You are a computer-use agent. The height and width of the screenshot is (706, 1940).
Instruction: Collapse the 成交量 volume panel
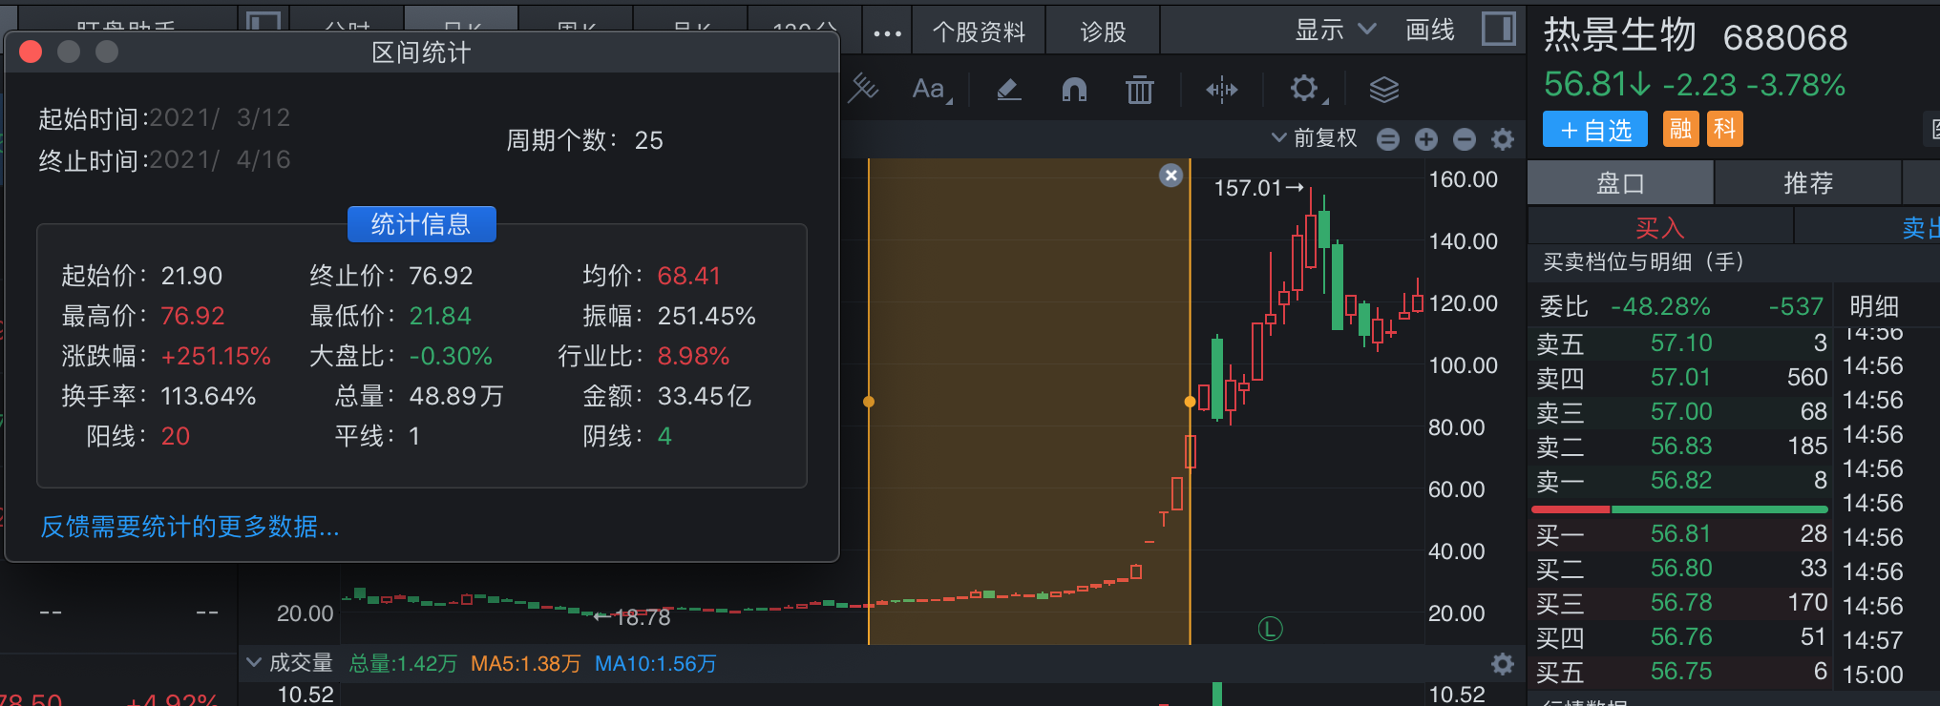point(254,662)
